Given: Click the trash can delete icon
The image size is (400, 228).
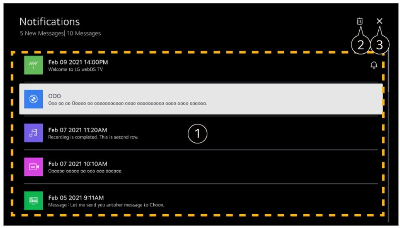Looking at the screenshot, I should coord(360,21).
